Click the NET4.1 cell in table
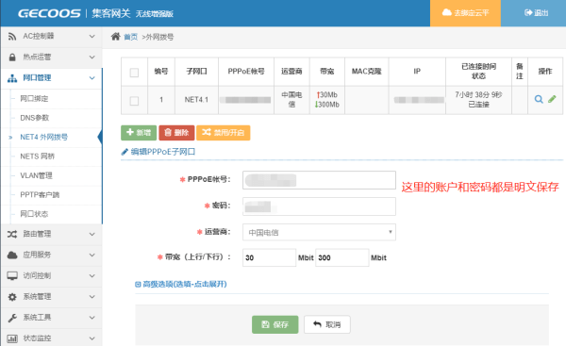Image resolution: width=566 pixels, height=346 pixels. coord(196,100)
